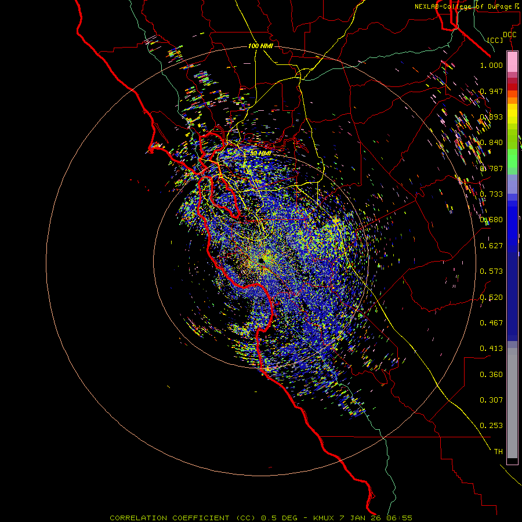Pick the gray low-value segment of the color scale

click(x=512, y=403)
